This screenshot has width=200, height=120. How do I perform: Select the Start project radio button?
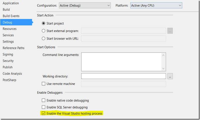click(x=44, y=24)
